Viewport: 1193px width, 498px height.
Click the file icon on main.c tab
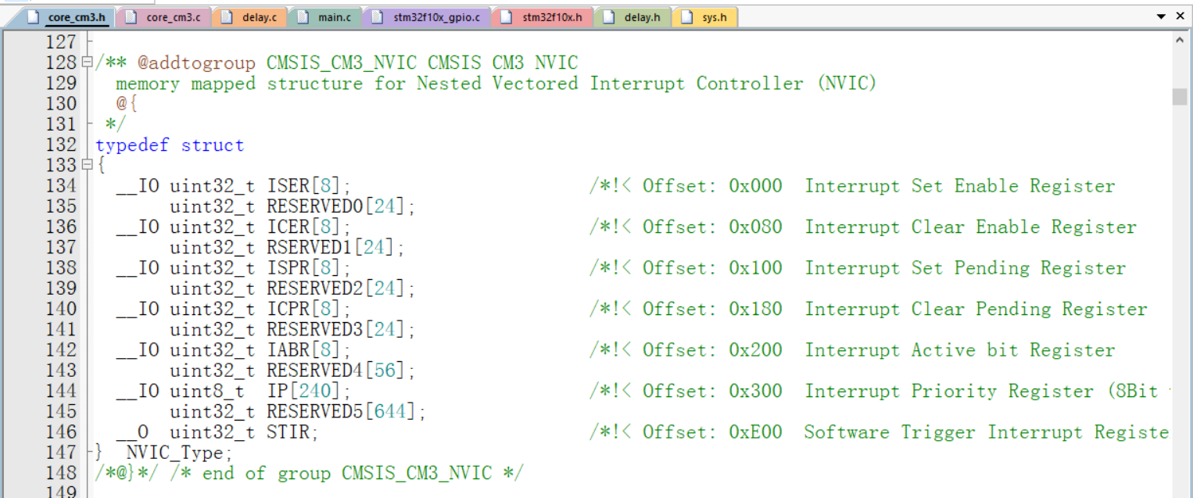point(303,17)
